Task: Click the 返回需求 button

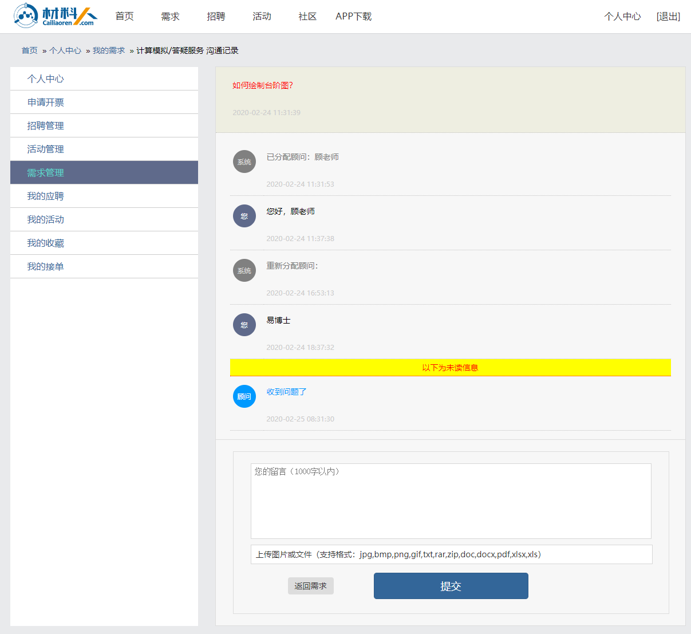Action: pos(310,586)
